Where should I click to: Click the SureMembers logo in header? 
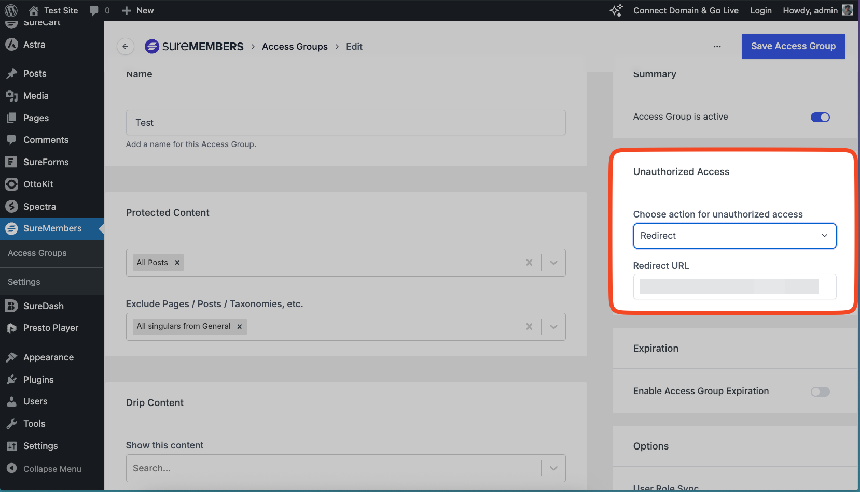point(194,47)
